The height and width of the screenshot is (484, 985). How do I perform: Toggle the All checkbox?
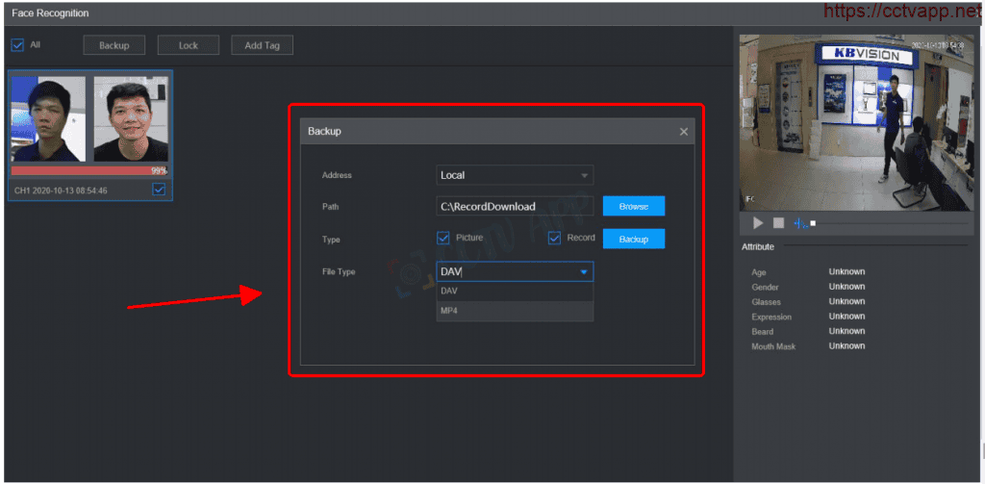pyautogui.click(x=17, y=45)
